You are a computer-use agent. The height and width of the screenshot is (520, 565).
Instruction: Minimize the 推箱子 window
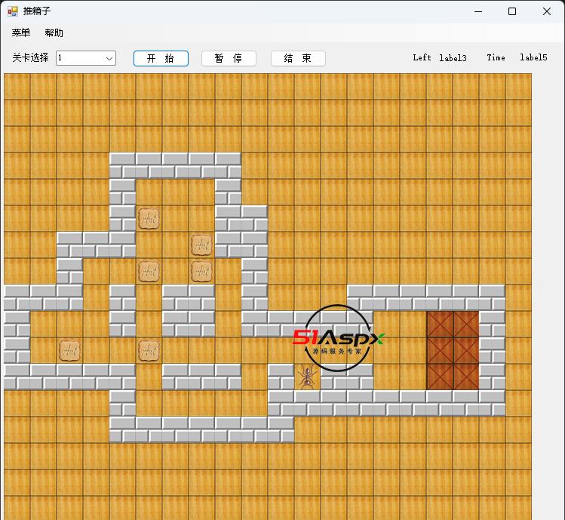click(477, 11)
